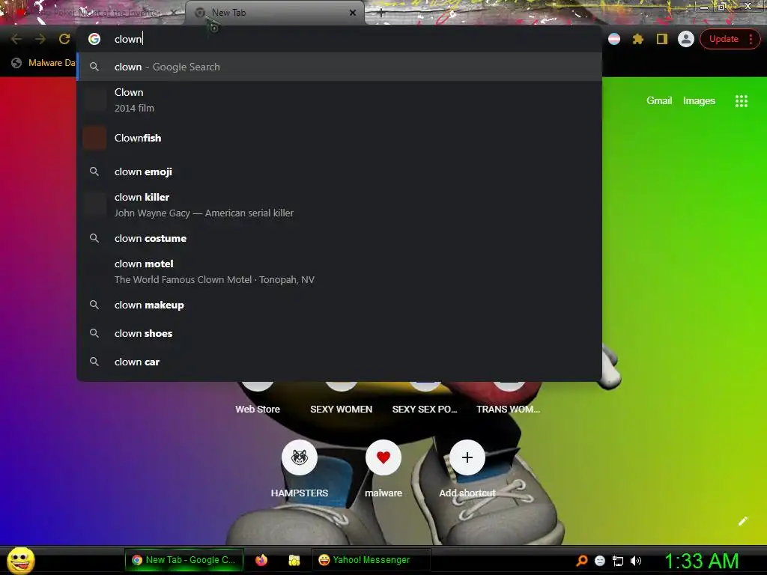Select the Clown 2014 film suggestion
The image size is (767, 575).
(x=339, y=100)
